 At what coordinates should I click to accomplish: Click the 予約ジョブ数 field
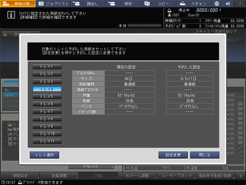[x=184, y=26]
